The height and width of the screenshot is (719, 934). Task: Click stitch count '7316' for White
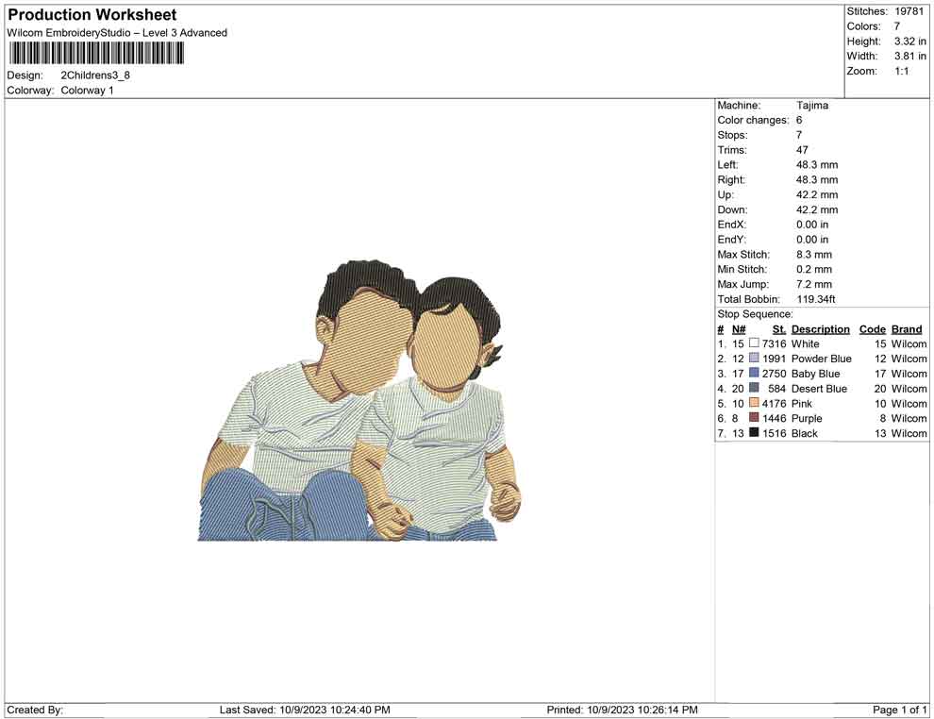click(x=774, y=343)
